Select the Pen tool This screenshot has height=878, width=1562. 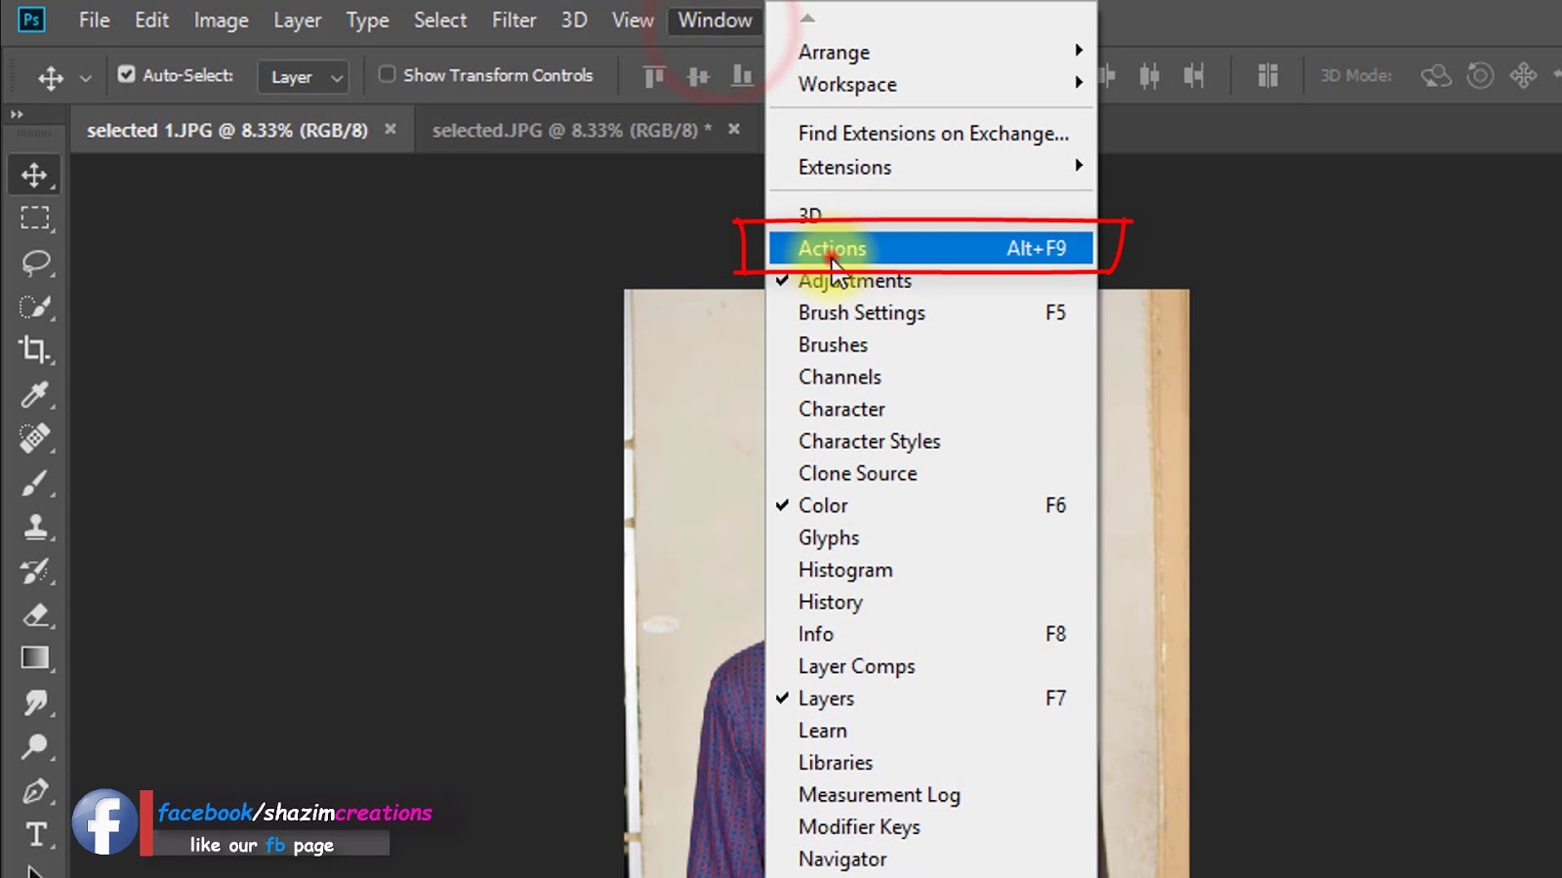pyautogui.click(x=35, y=790)
